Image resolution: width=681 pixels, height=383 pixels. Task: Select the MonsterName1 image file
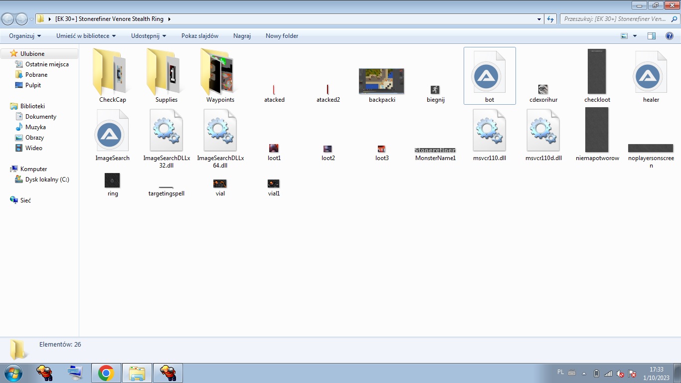coord(435,151)
